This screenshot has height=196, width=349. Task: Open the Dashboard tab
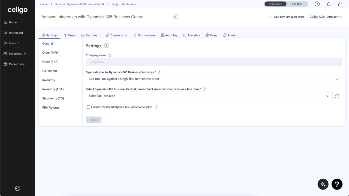[x=91, y=35]
